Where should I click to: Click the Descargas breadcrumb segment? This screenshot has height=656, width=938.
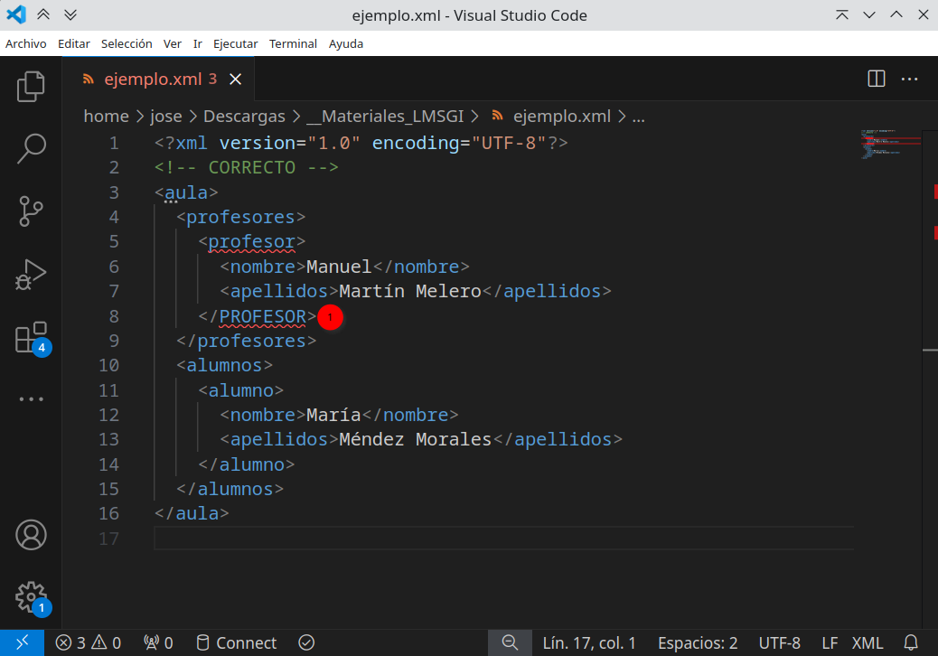244,116
